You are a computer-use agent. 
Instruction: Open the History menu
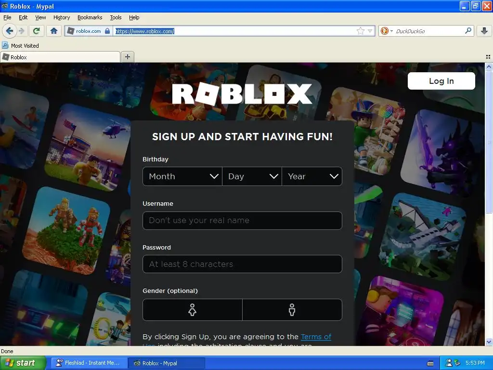tap(61, 18)
